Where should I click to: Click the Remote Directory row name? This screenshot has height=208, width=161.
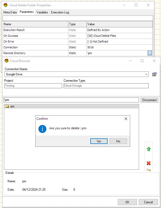(x=15, y=53)
